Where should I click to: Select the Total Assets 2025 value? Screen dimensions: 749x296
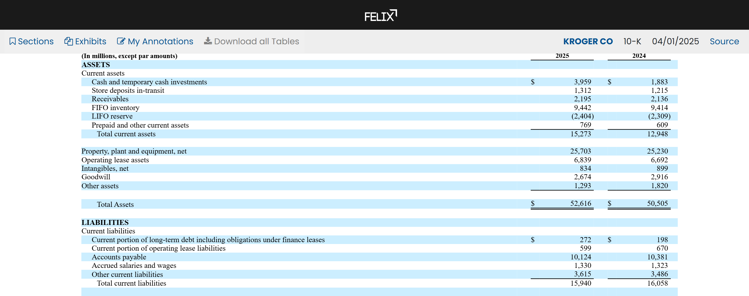580,203
